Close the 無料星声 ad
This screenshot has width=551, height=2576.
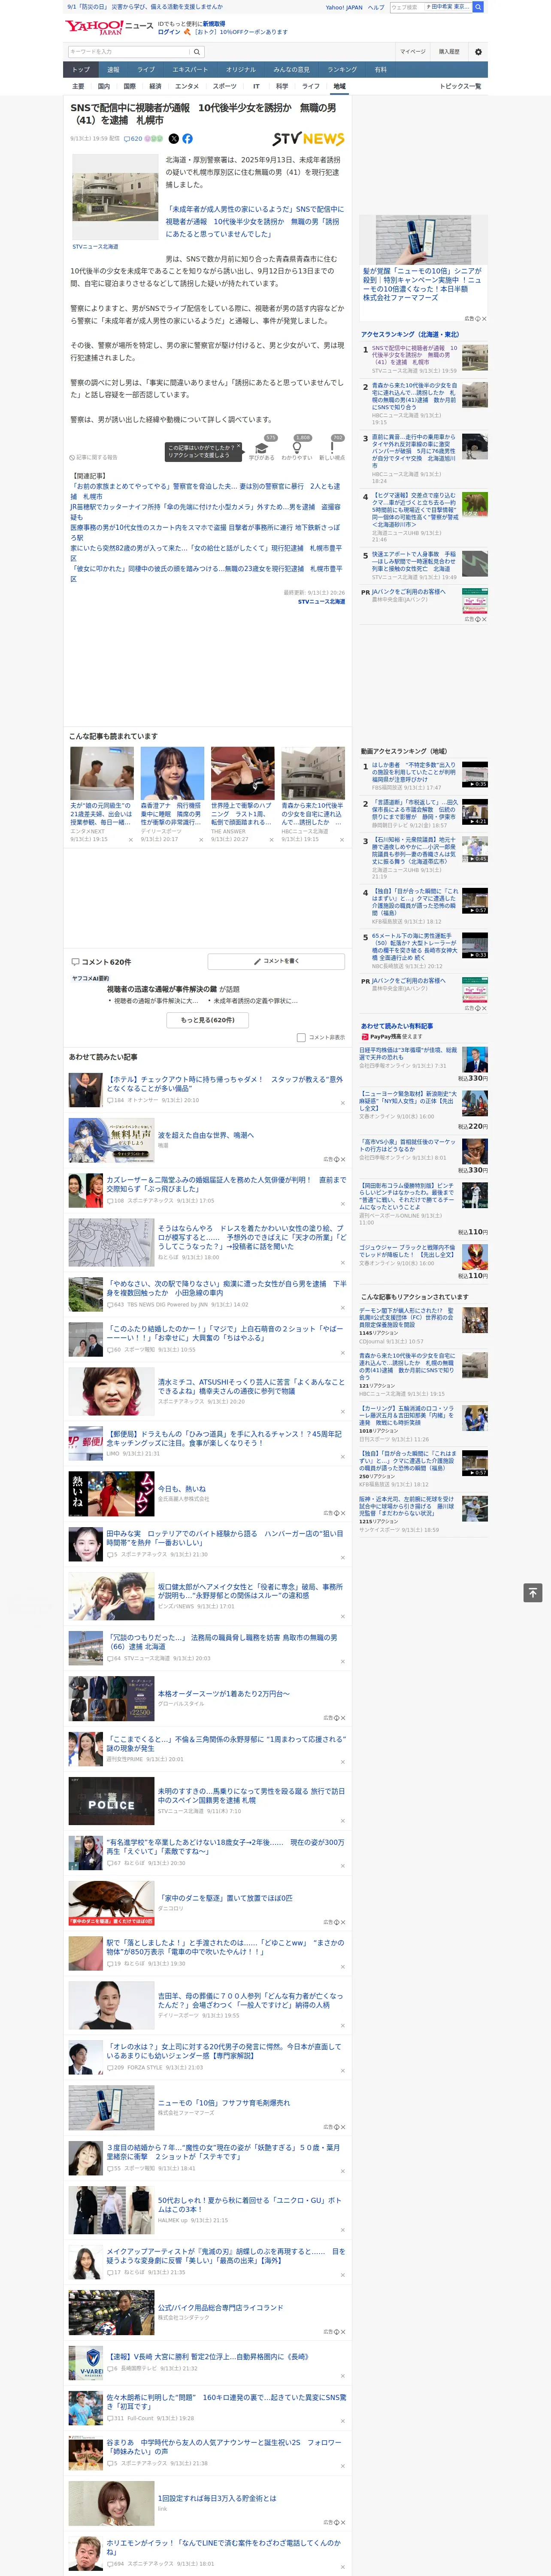[x=342, y=1159]
